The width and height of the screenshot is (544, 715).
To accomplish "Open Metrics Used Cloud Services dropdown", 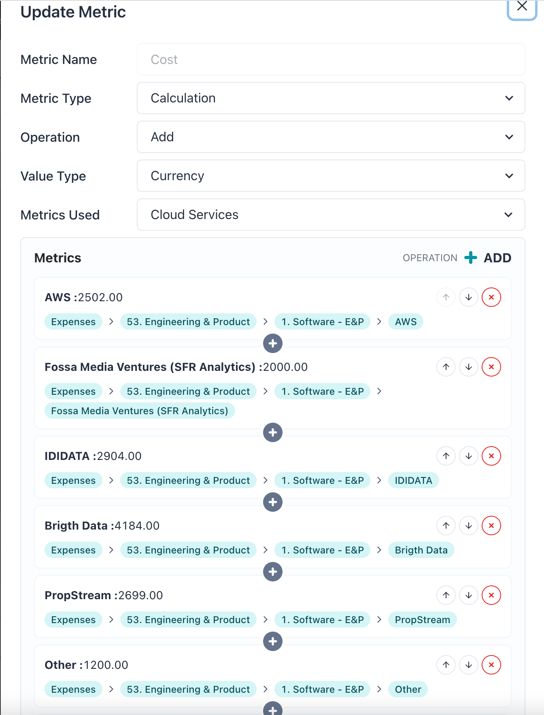I will (331, 215).
